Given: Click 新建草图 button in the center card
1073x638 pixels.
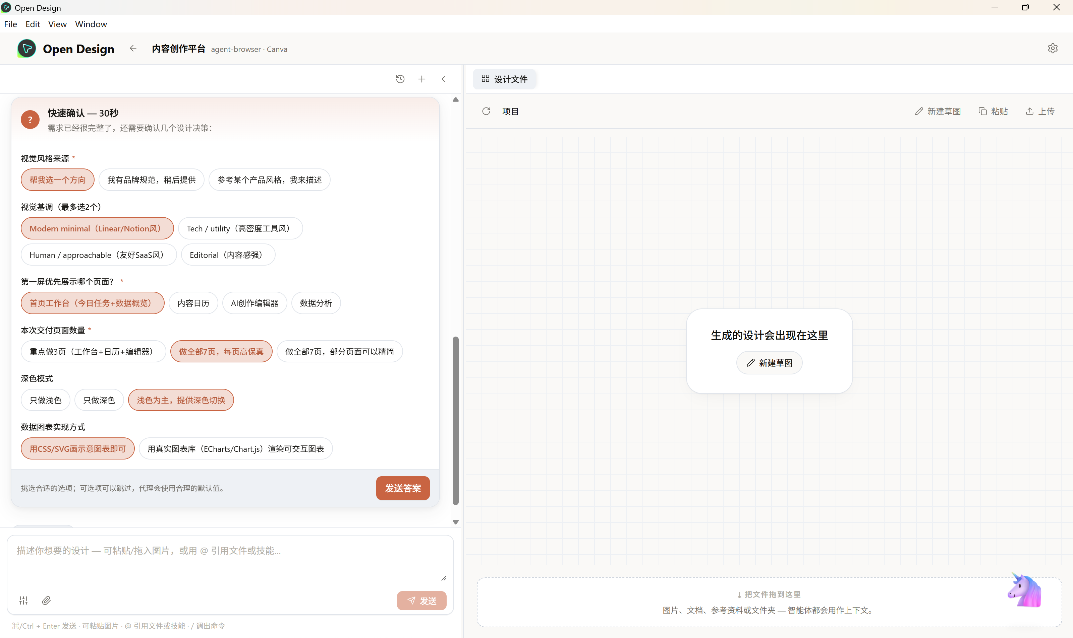Looking at the screenshot, I should tap(770, 363).
